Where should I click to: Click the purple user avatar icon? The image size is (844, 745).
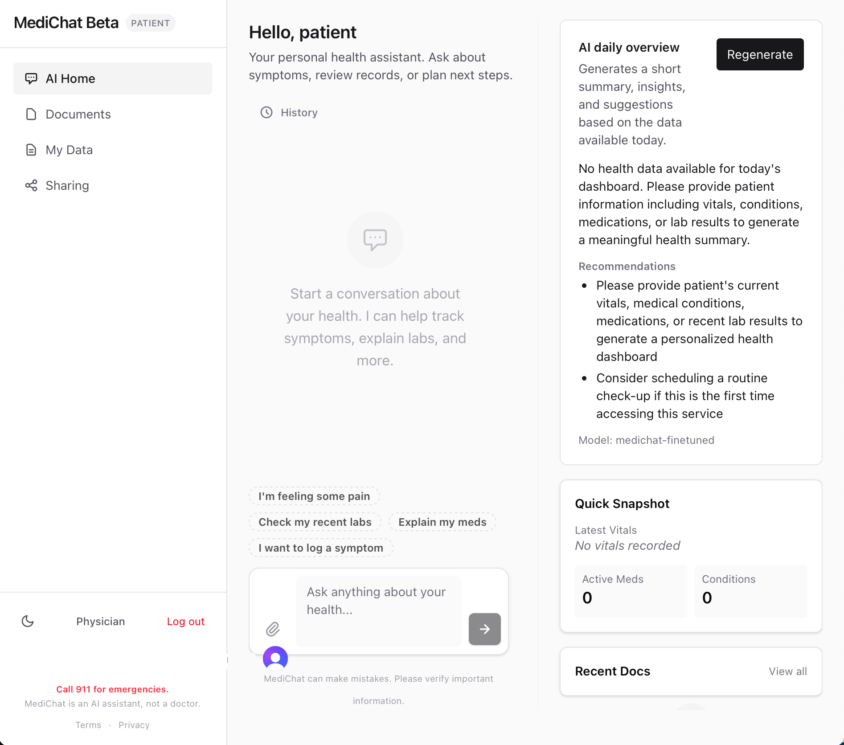275,658
